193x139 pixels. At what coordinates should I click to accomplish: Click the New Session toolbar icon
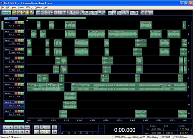[x=14, y=13]
